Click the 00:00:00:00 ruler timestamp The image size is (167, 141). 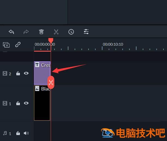pyautogui.click(x=45, y=44)
